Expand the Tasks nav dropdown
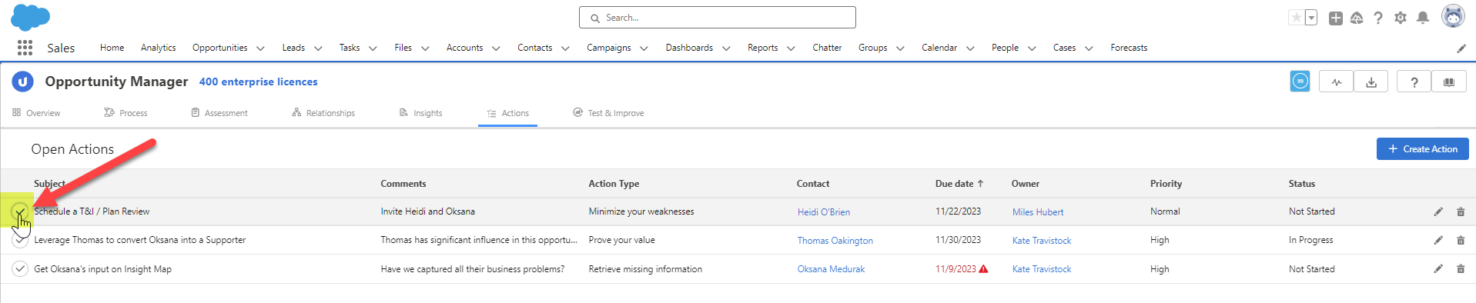 point(373,48)
